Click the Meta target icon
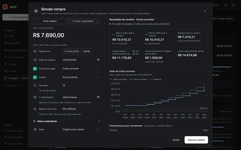The height and width of the screenshot is (150, 241). (35, 129)
